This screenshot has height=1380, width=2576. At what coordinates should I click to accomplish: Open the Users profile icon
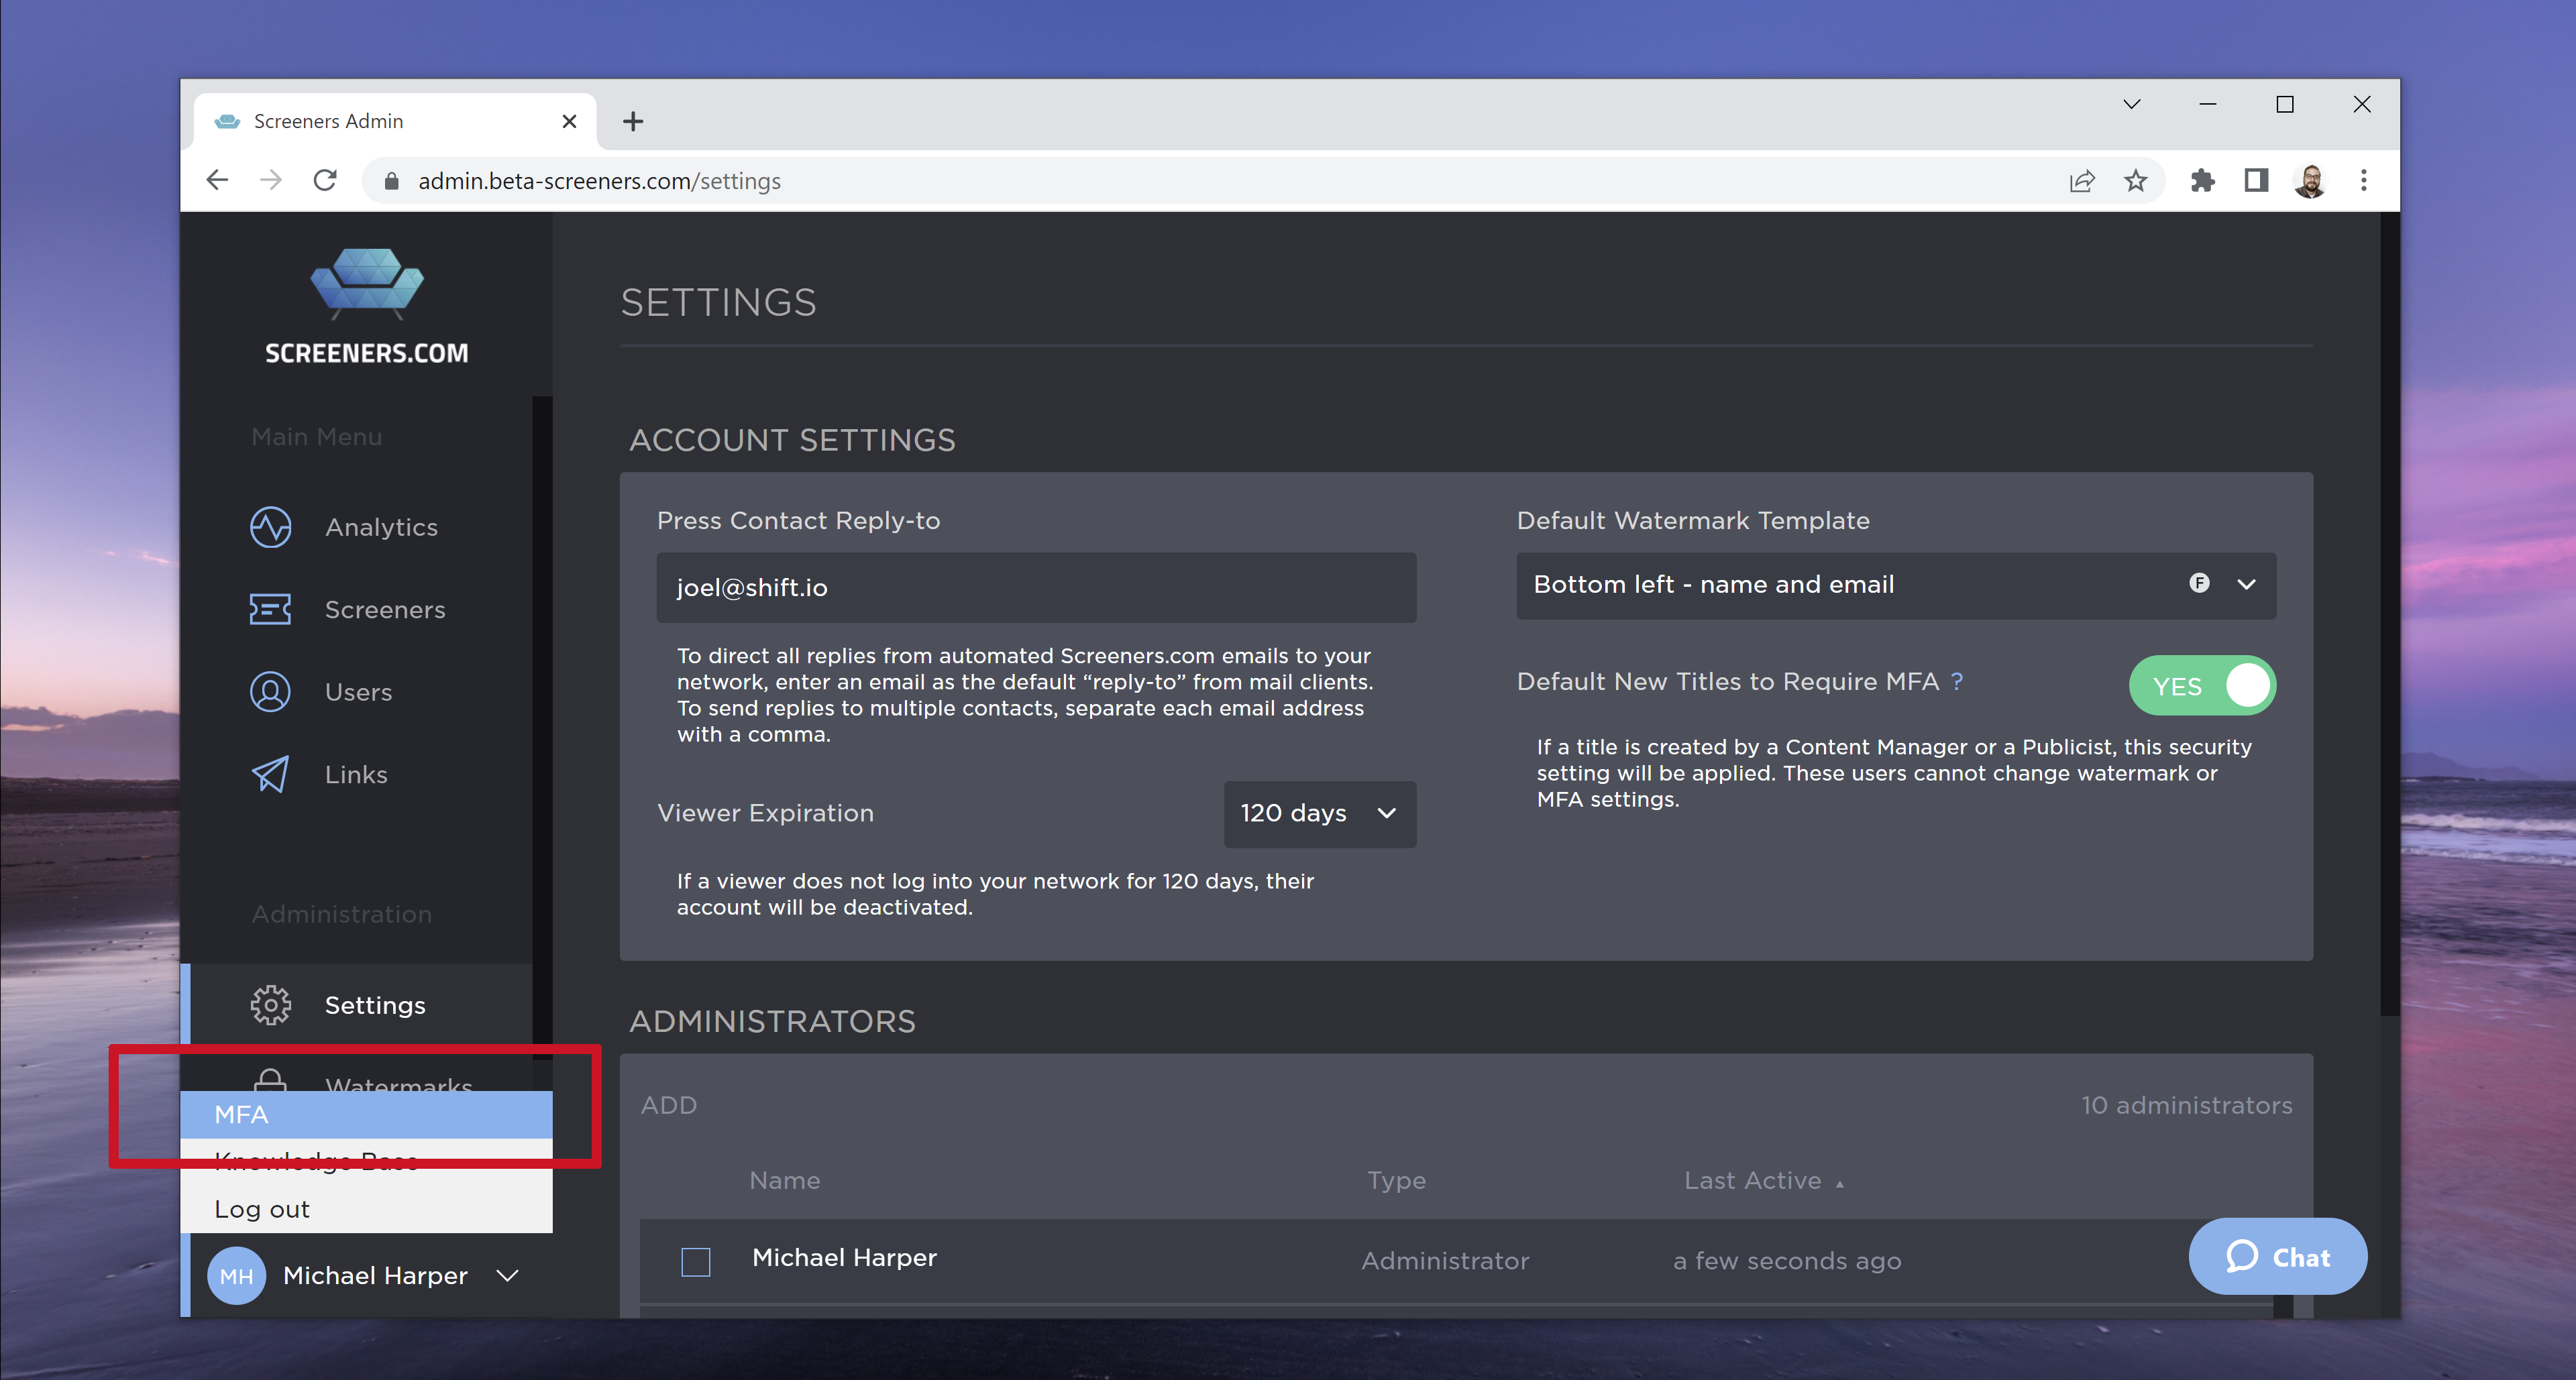tap(270, 691)
